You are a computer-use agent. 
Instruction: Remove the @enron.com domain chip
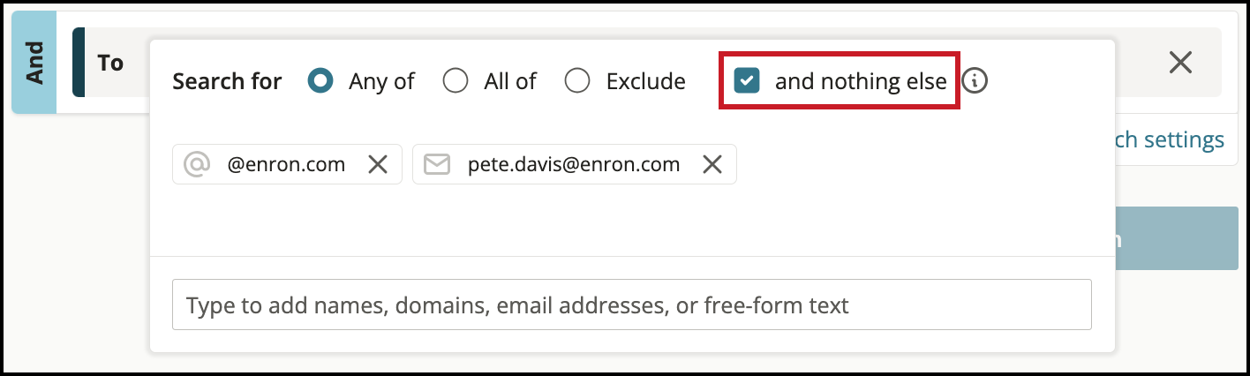(378, 164)
